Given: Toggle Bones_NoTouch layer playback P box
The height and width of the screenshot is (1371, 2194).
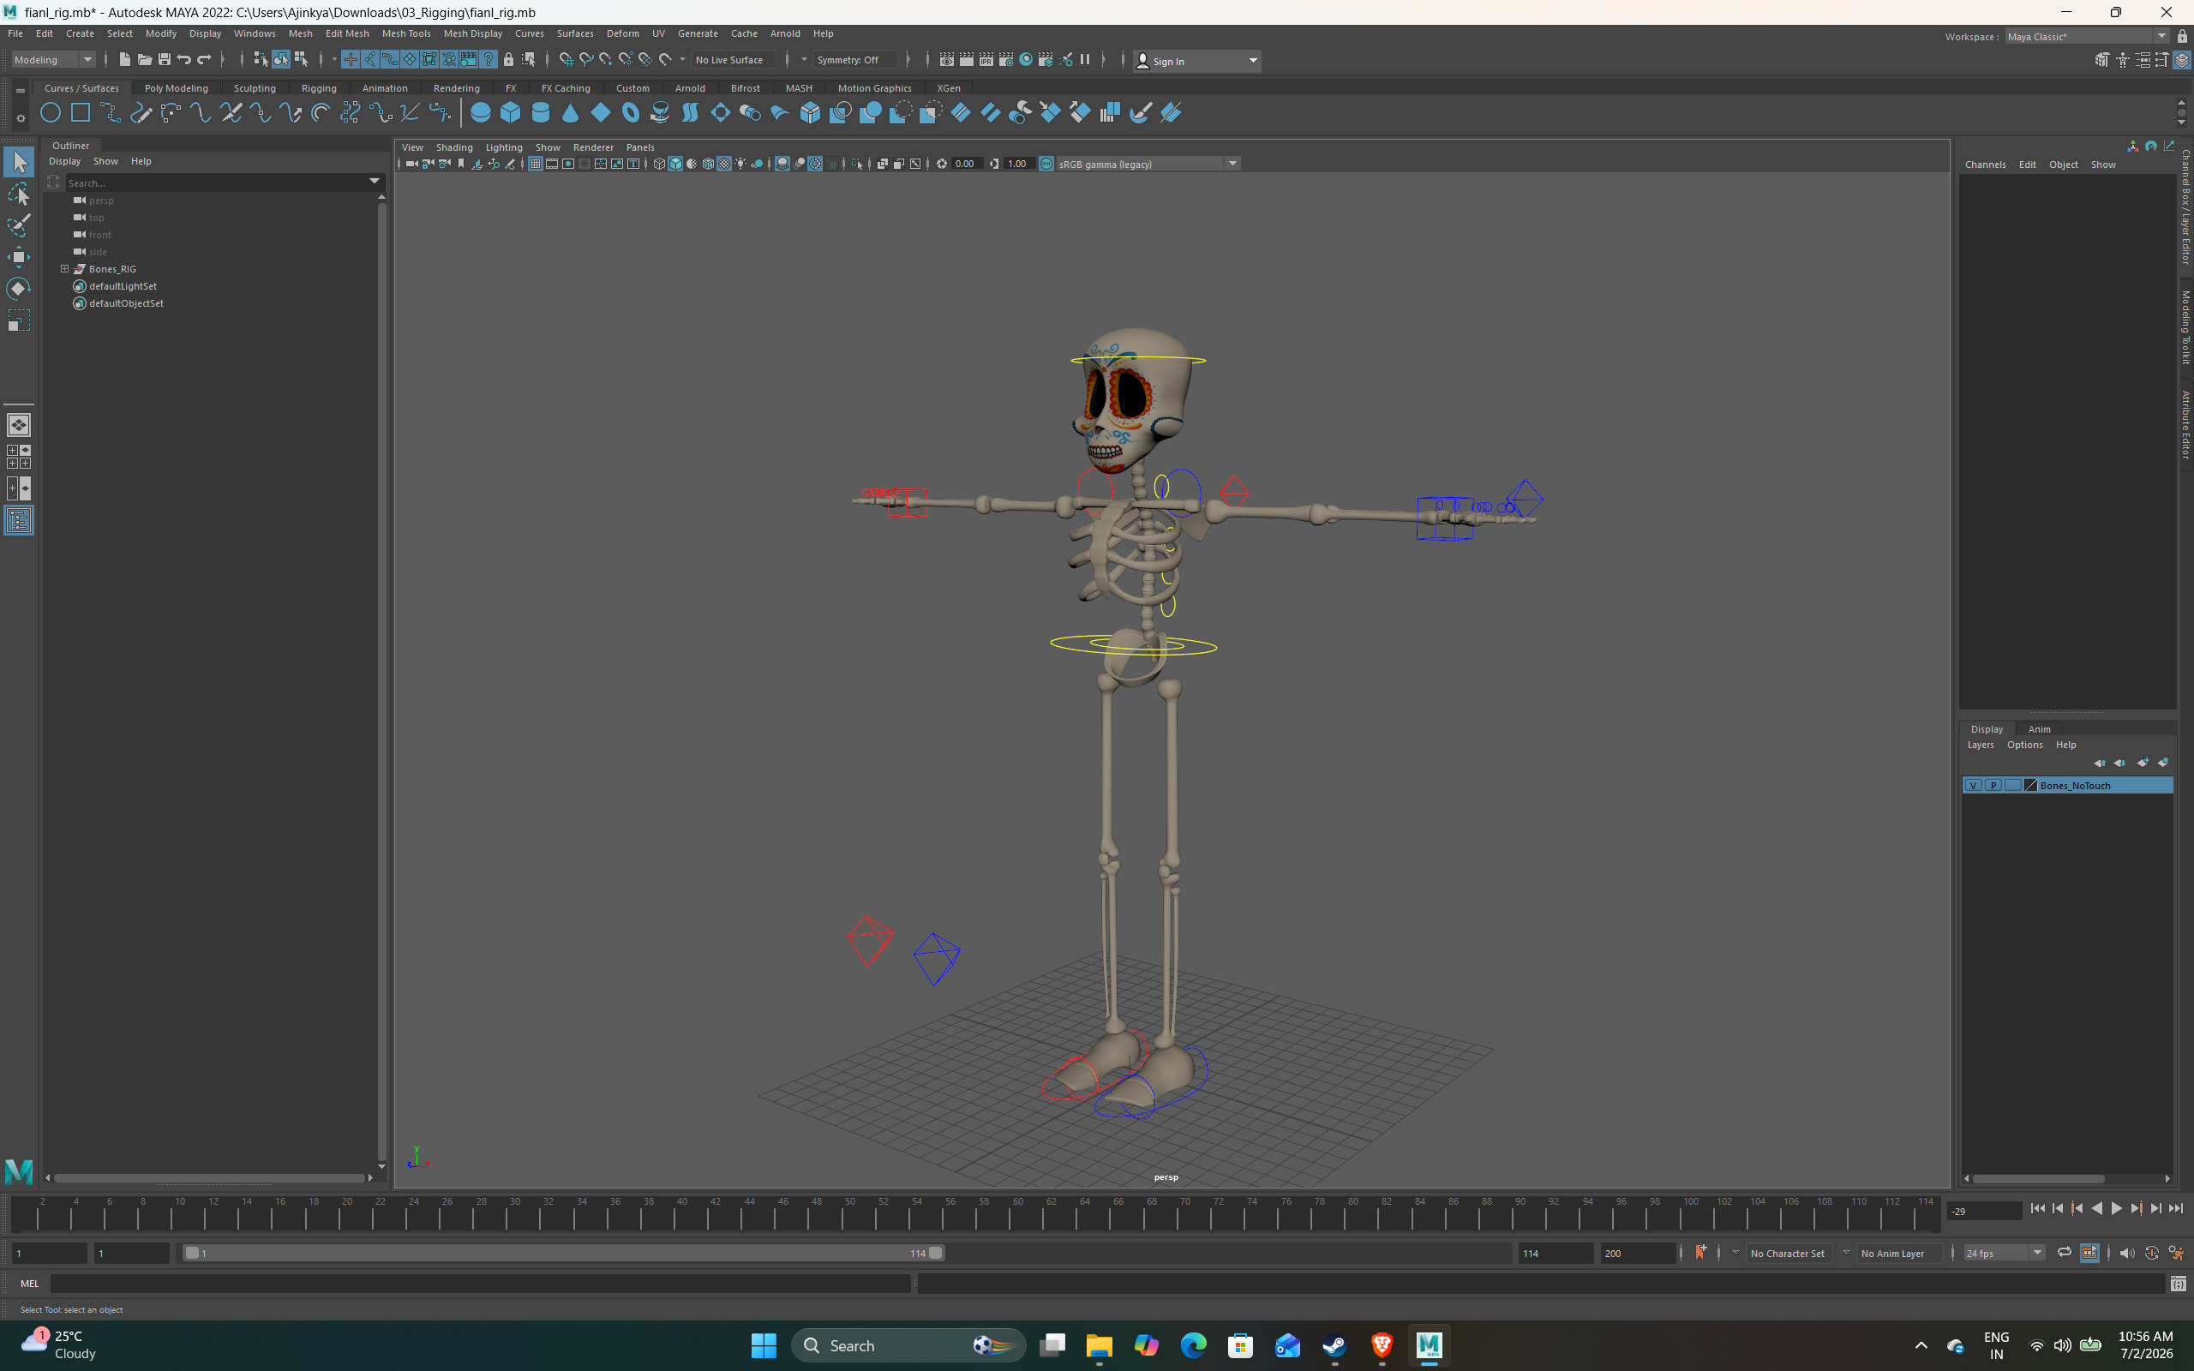Looking at the screenshot, I should (1993, 785).
